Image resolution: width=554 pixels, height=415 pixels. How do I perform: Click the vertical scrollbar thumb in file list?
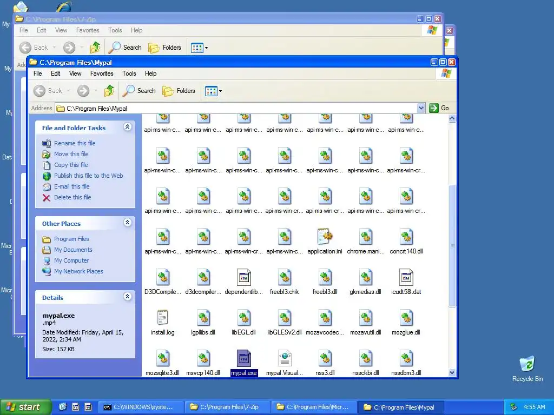pyautogui.click(x=452, y=246)
